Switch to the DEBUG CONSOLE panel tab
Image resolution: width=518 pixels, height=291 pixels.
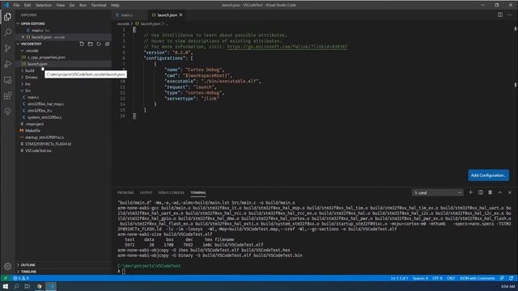tap(171, 192)
